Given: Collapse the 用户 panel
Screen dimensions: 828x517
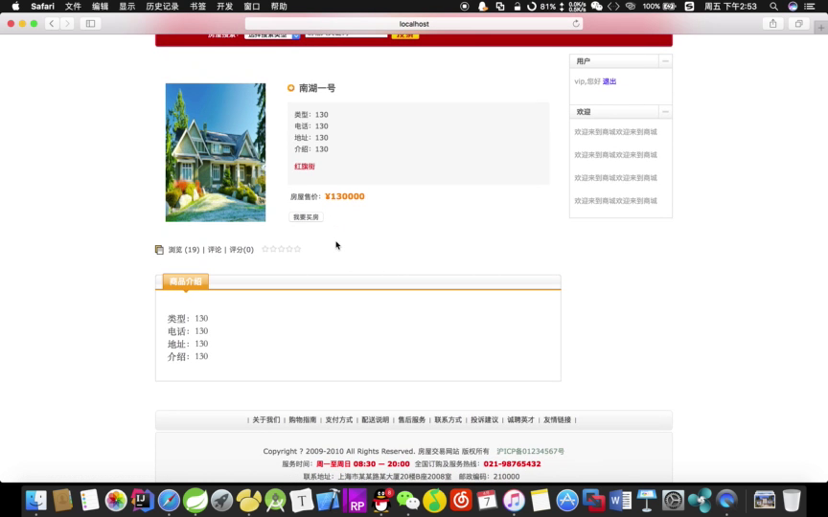Looking at the screenshot, I should 665,61.
